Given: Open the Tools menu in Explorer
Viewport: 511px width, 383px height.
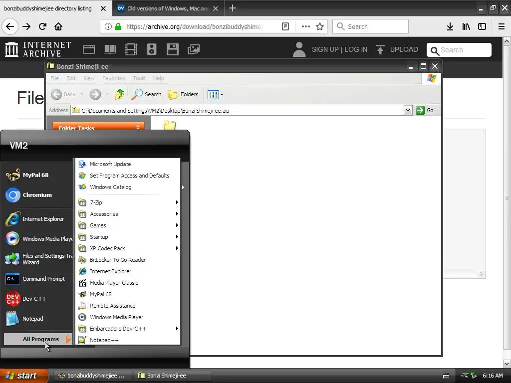Looking at the screenshot, I should point(139,78).
